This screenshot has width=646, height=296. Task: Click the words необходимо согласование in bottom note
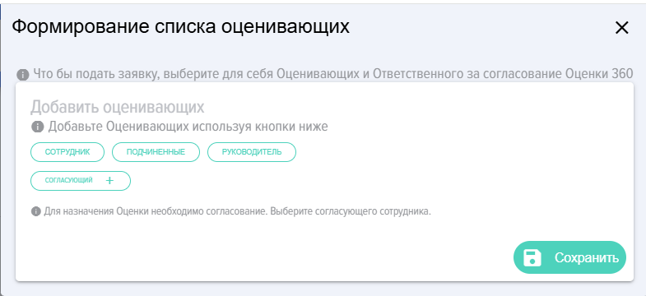pos(210,211)
